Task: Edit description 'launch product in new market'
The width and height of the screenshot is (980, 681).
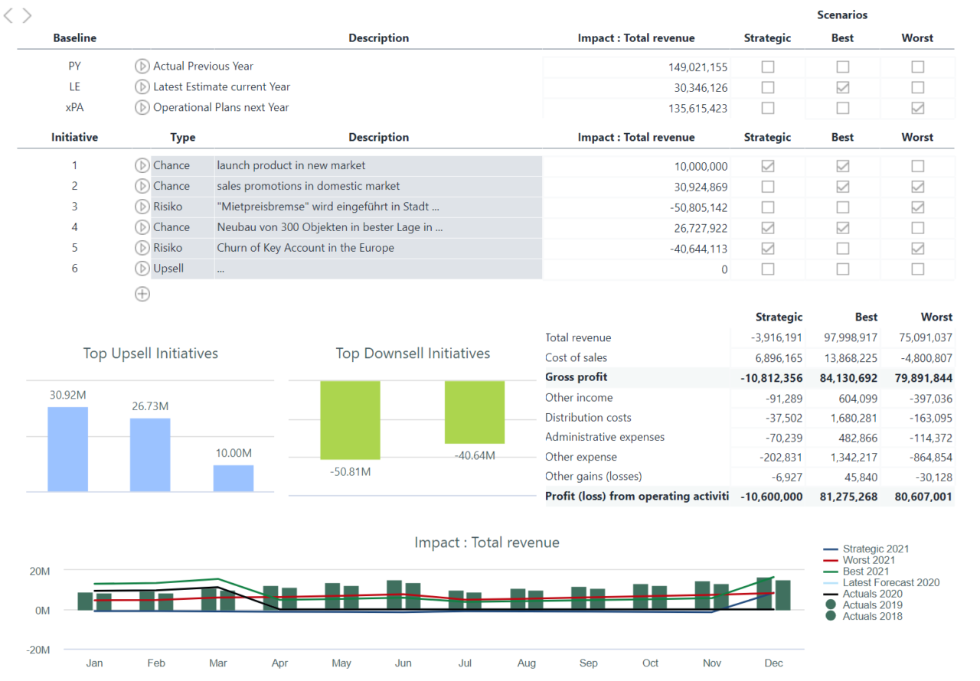Action: coord(378,165)
